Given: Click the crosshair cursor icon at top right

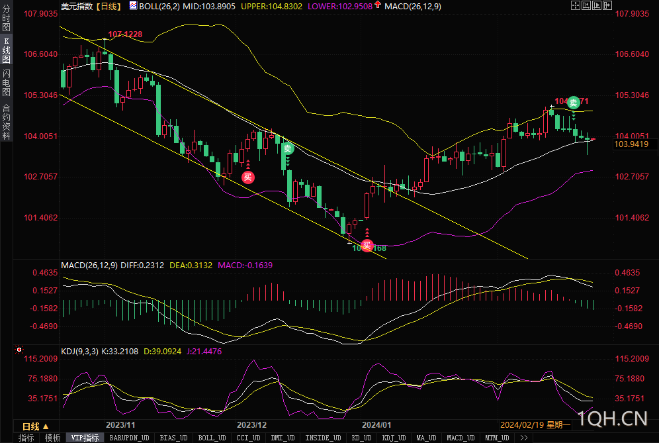Looking at the screenshot, I should (576, 5).
